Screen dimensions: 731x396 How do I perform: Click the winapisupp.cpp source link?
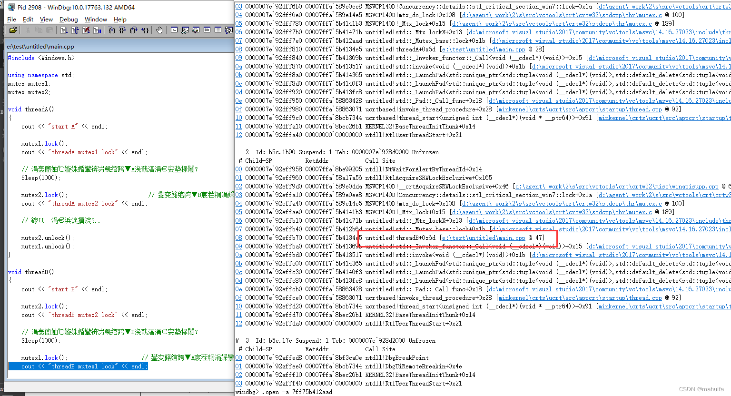tap(617, 187)
